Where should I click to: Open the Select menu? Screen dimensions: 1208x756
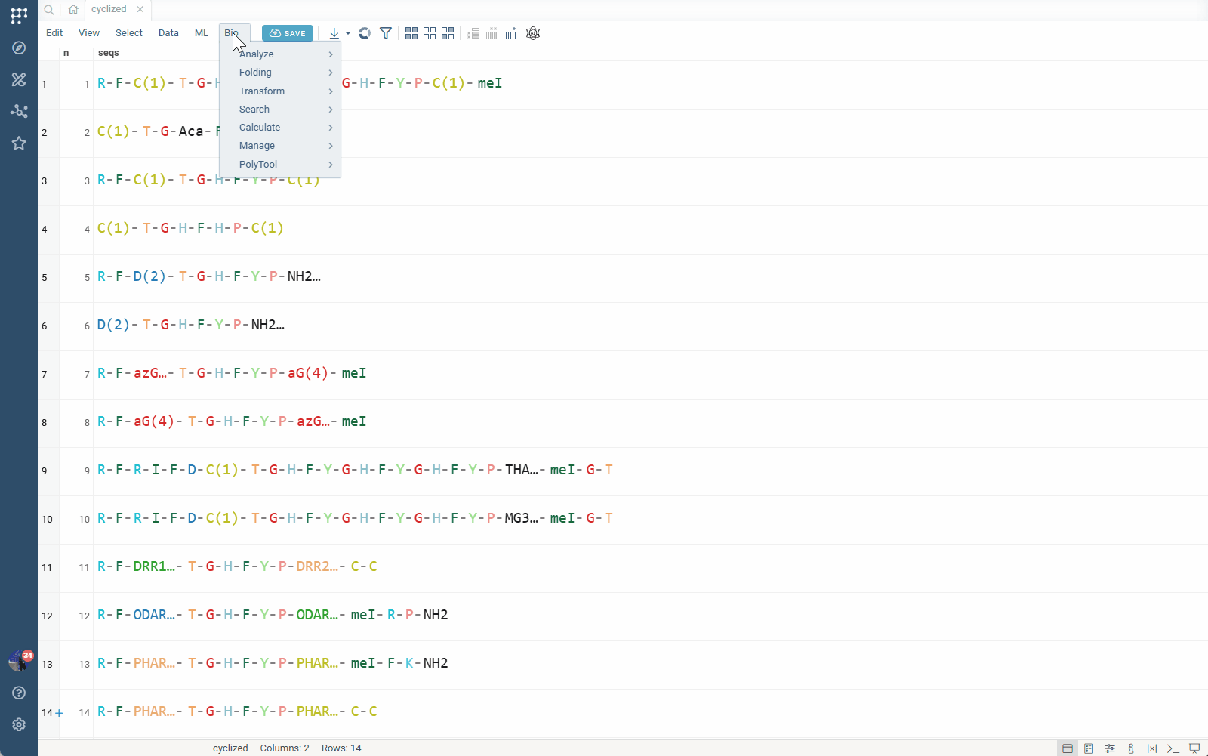click(x=128, y=33)
